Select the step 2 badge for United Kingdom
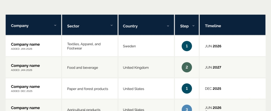This screenshot has height=111, width=271. (x=187, y=67)
